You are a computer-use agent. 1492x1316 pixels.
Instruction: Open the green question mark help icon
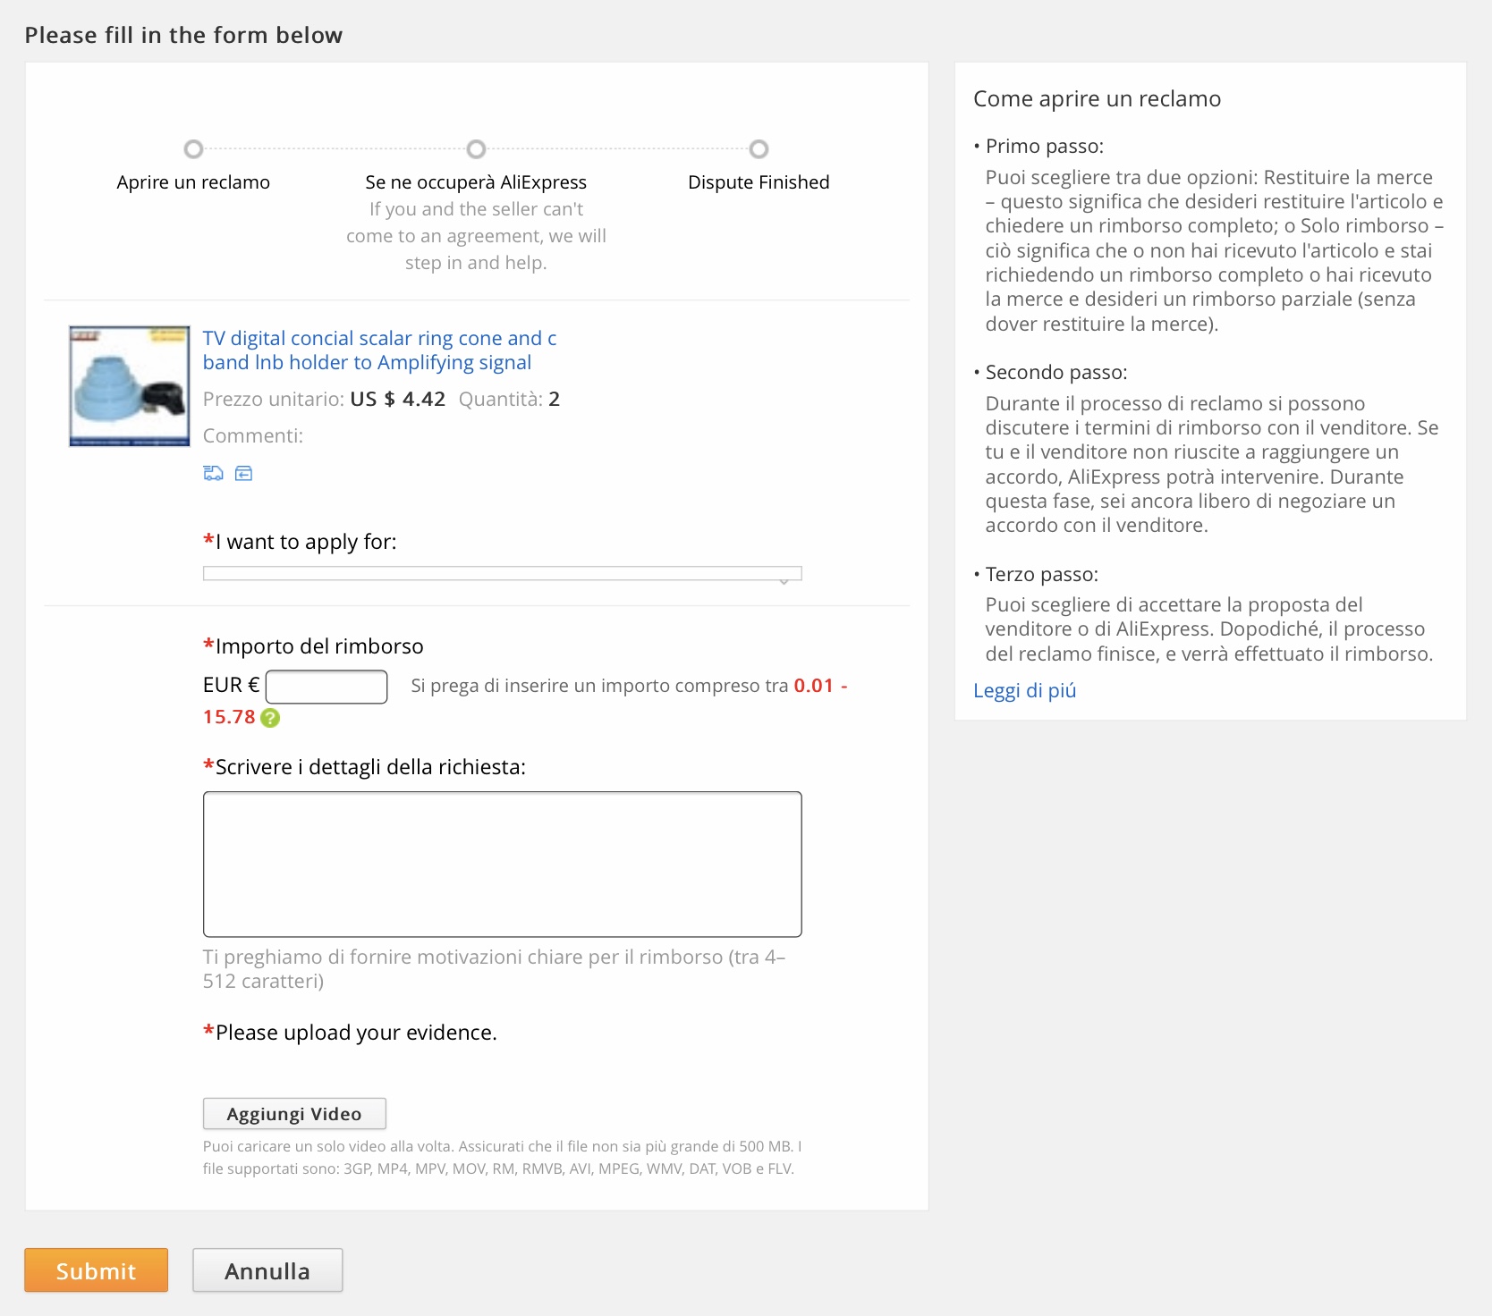(x=270, y=718)
